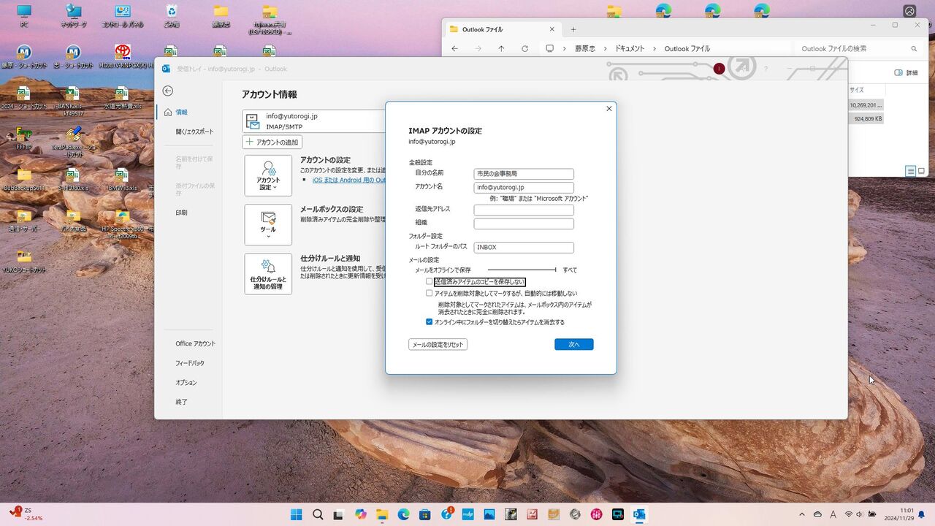Click the Outlook icon in the taskbar

point(639,514)
